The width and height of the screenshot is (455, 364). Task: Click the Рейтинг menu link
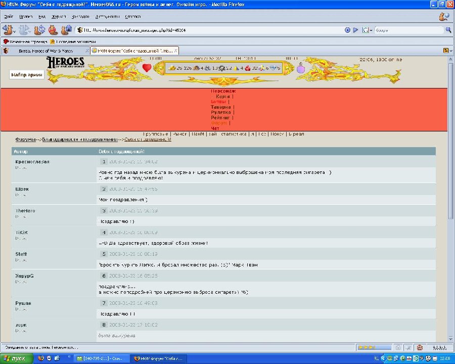point(221,118)
